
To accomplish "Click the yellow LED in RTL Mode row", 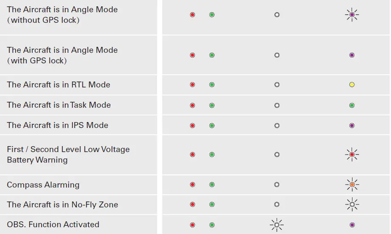I will (352, 85).
